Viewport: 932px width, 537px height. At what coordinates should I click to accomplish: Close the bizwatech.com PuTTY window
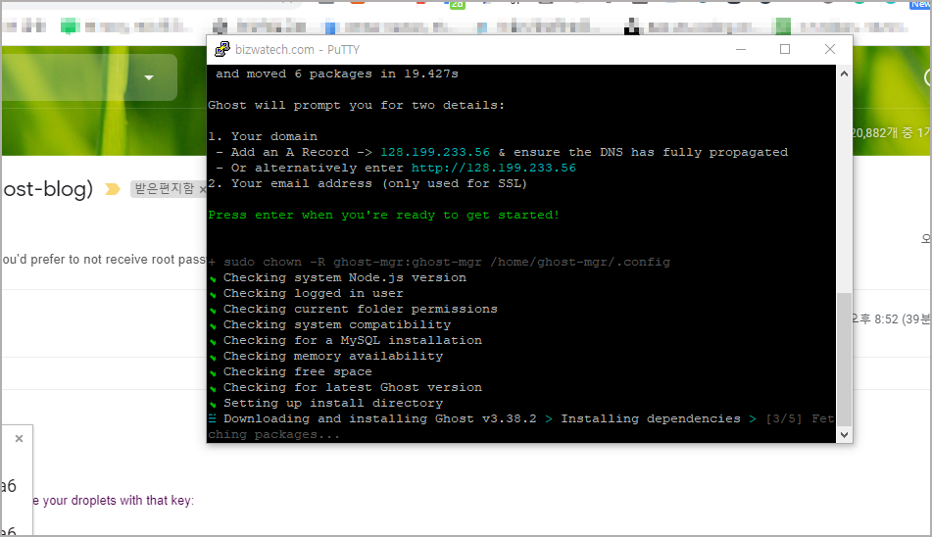830,49
